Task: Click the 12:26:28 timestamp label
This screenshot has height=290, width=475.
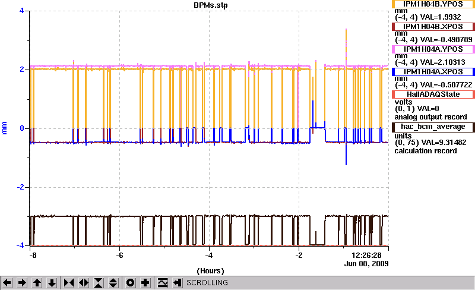Action: (366, 256)
